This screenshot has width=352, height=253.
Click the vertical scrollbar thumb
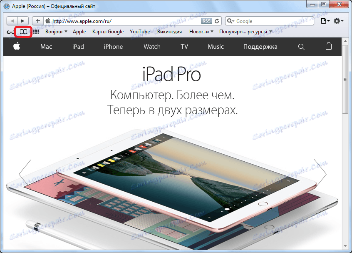click(345, 79)
